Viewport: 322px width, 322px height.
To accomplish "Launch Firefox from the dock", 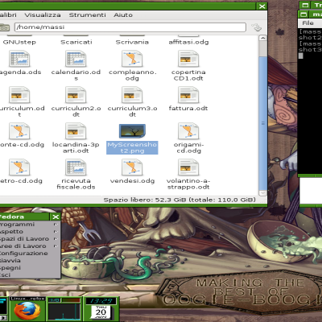I will (27, 311).
